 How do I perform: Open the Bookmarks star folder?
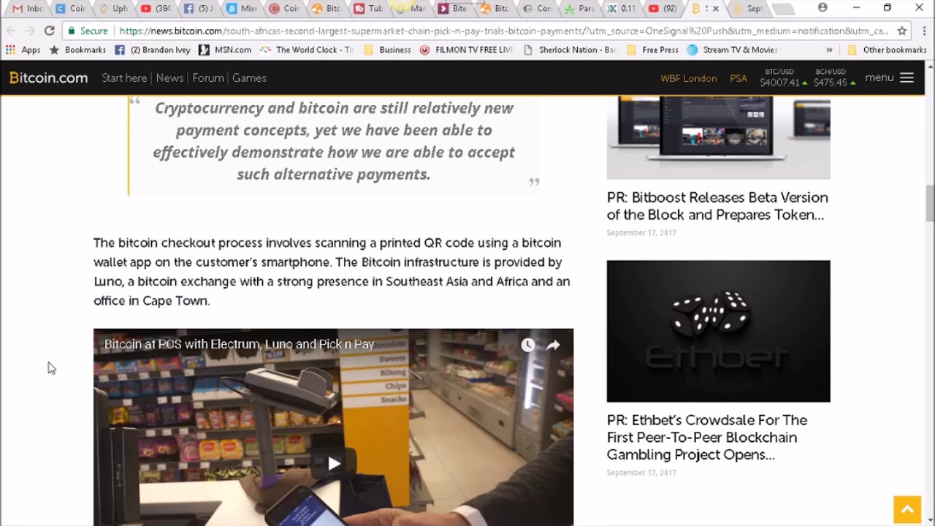pos(77,50)
